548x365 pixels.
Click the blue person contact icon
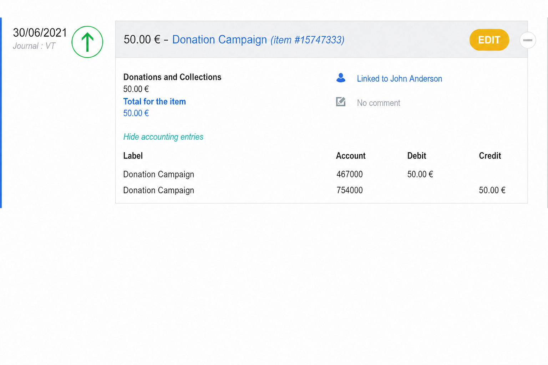click(x=341, y=78)
